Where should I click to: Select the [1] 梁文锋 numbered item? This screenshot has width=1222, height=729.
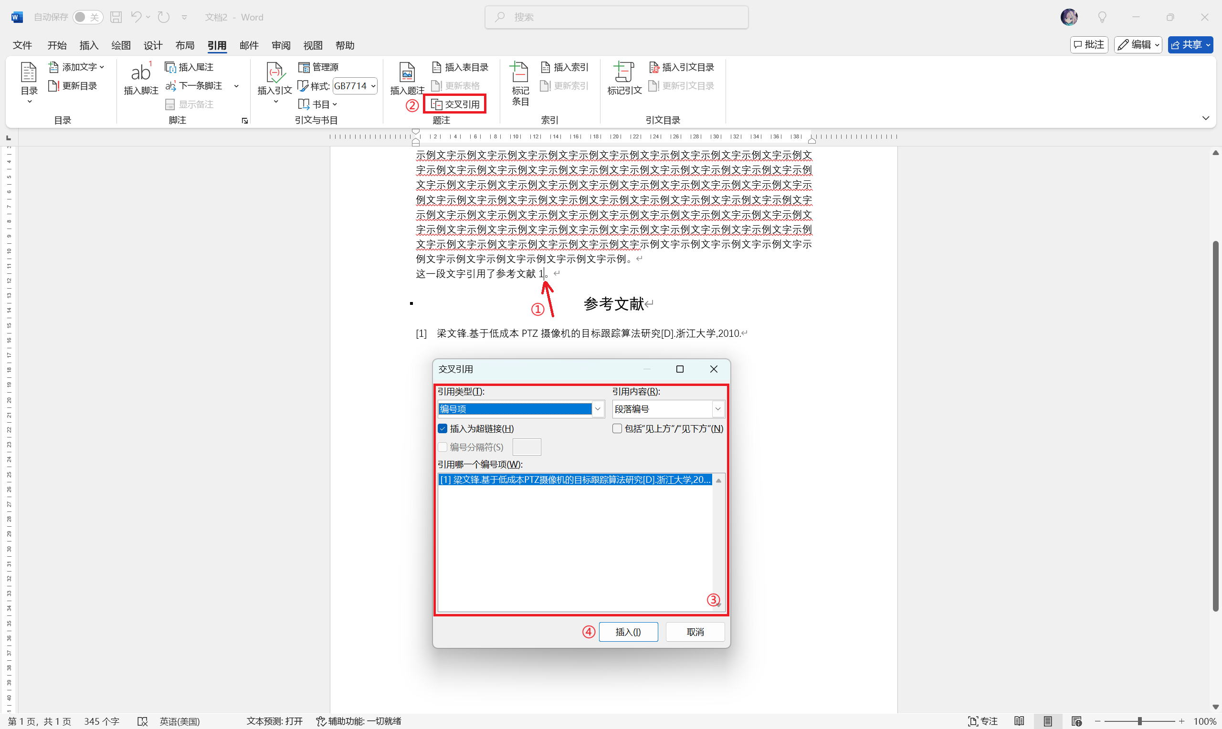[x=575, y=479]
